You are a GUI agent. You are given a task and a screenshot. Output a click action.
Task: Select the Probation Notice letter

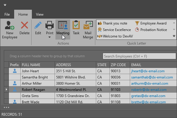coord(151,30)
